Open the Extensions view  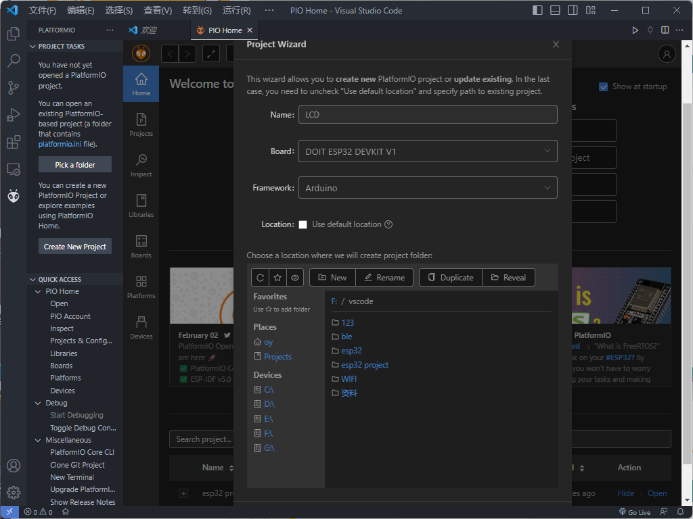coord(14,142)
